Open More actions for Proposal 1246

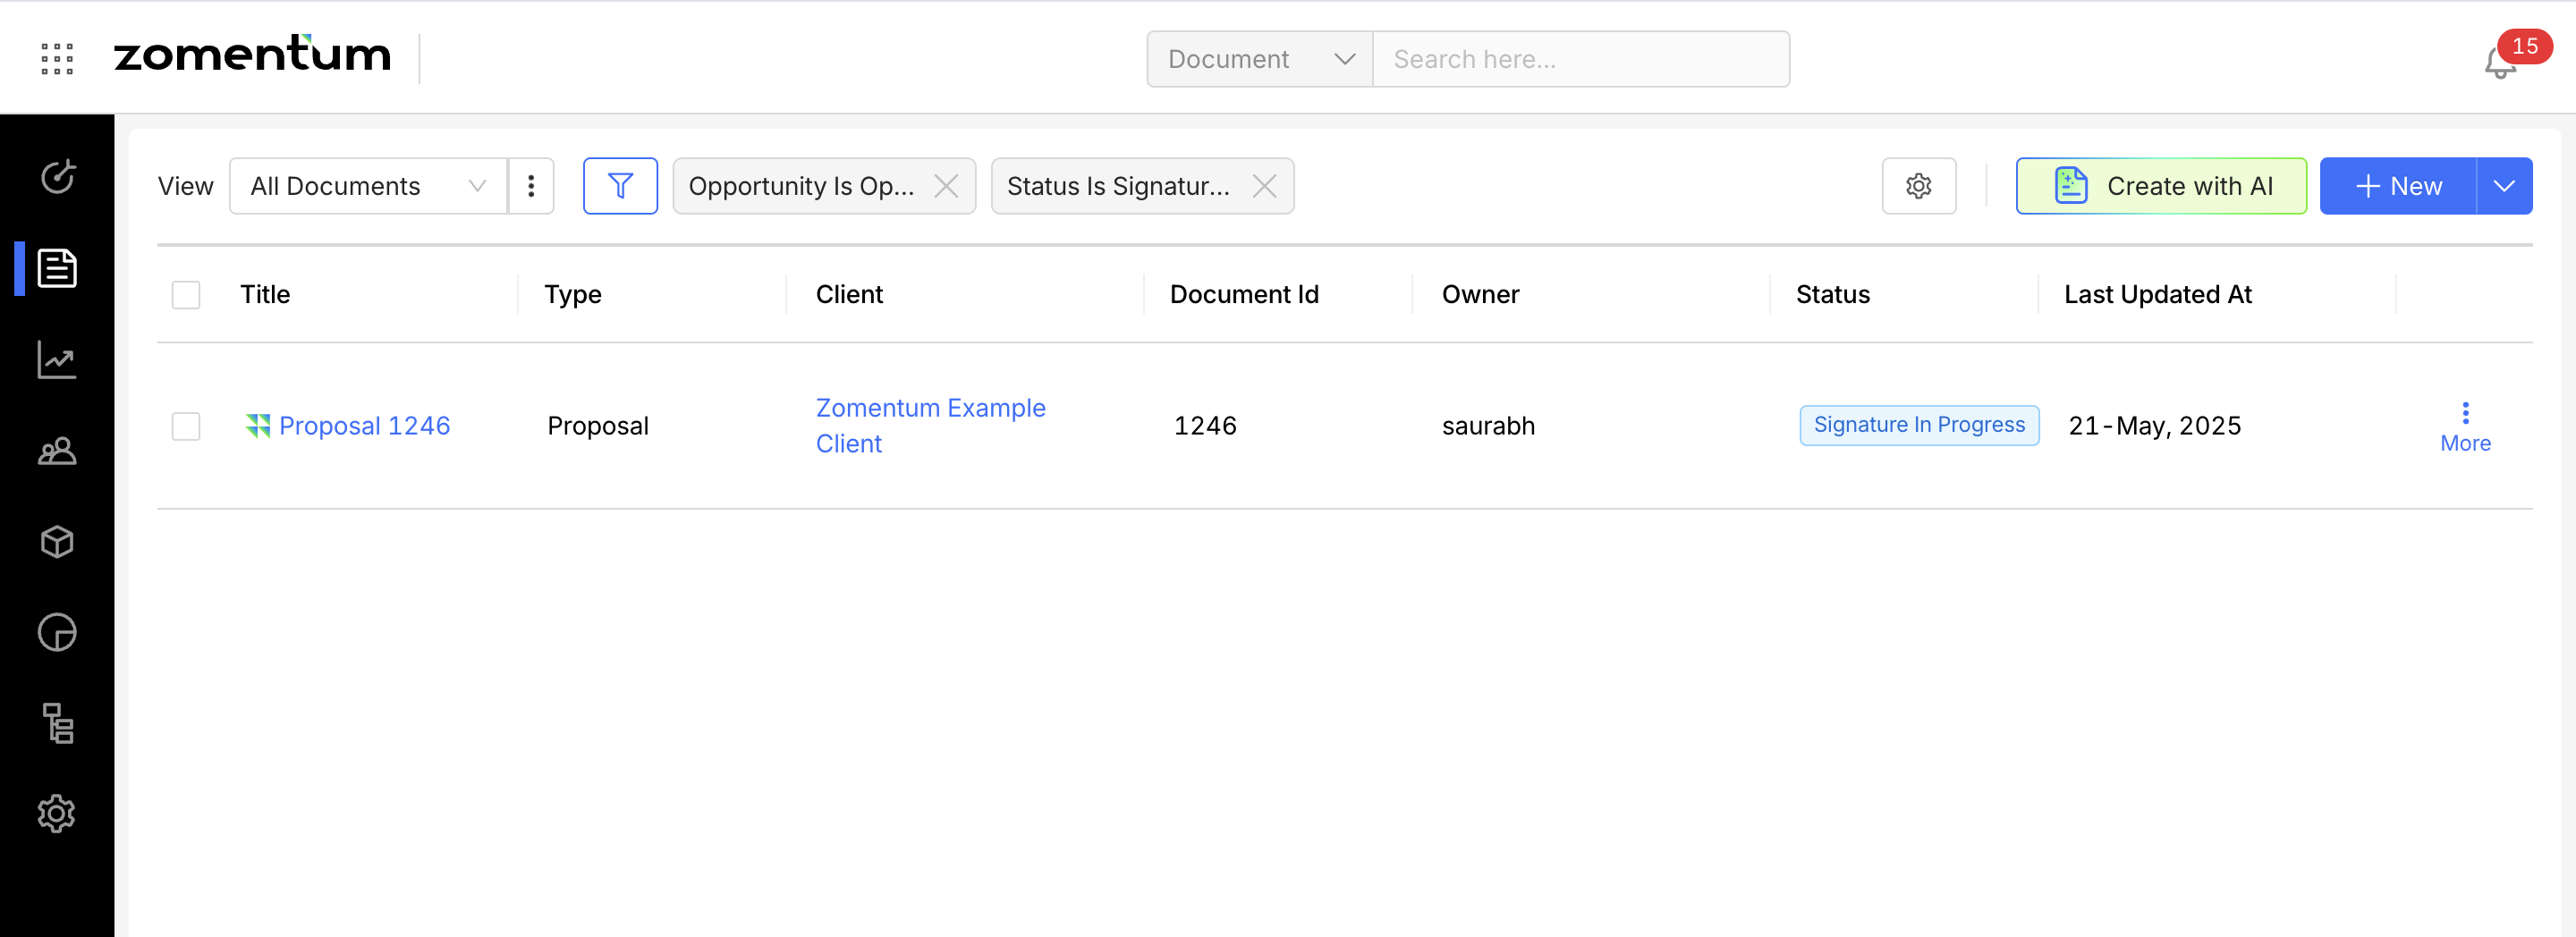(2465, 427)
